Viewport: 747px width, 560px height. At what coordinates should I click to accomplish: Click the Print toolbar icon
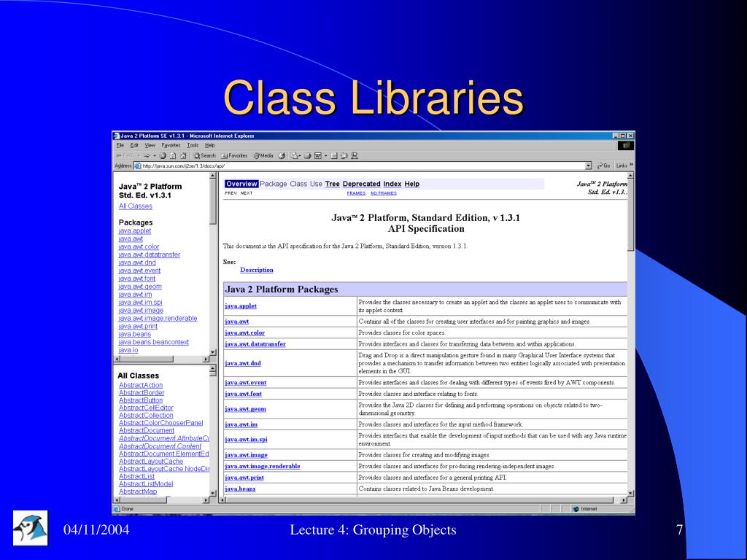point(307,156)
